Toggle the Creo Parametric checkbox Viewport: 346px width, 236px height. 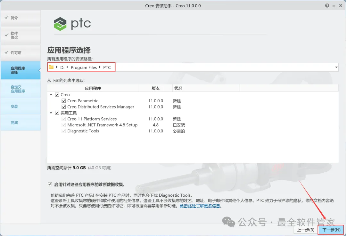click(x=64, y=101)
